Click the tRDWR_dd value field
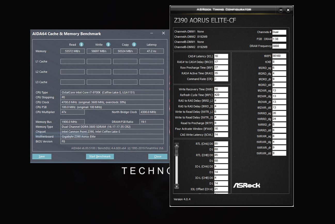The width and height of the screenshot is (335, 224). (279, 108)
